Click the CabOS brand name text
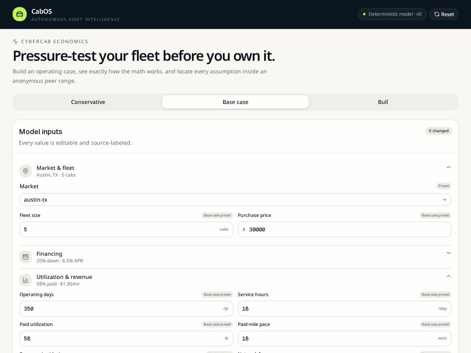 click(42, 11)
